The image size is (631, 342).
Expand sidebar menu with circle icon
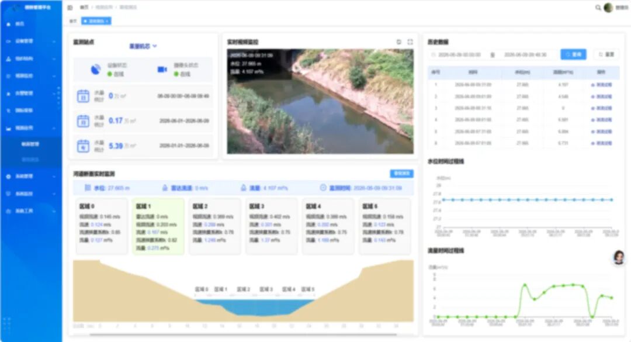click(31, 76)
